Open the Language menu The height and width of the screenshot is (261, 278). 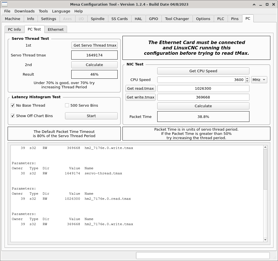tap(61, 11)
